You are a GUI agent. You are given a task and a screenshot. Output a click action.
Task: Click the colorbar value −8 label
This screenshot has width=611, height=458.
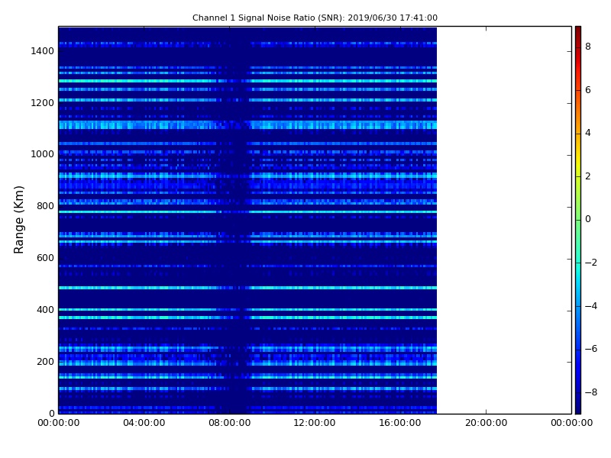[590, 392]
